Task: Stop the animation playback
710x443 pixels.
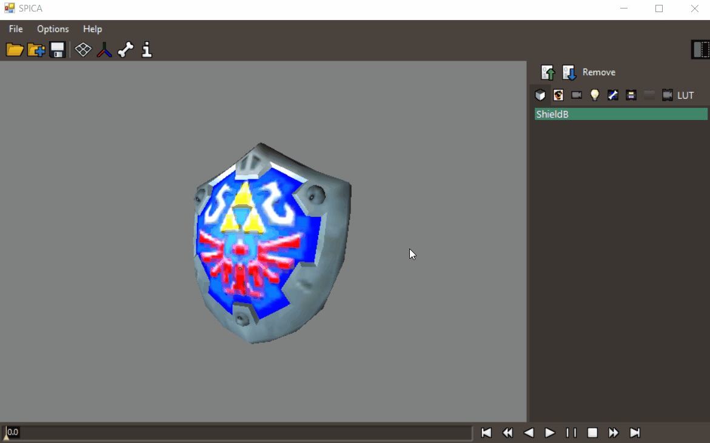Action: click(x=592, y=433)
